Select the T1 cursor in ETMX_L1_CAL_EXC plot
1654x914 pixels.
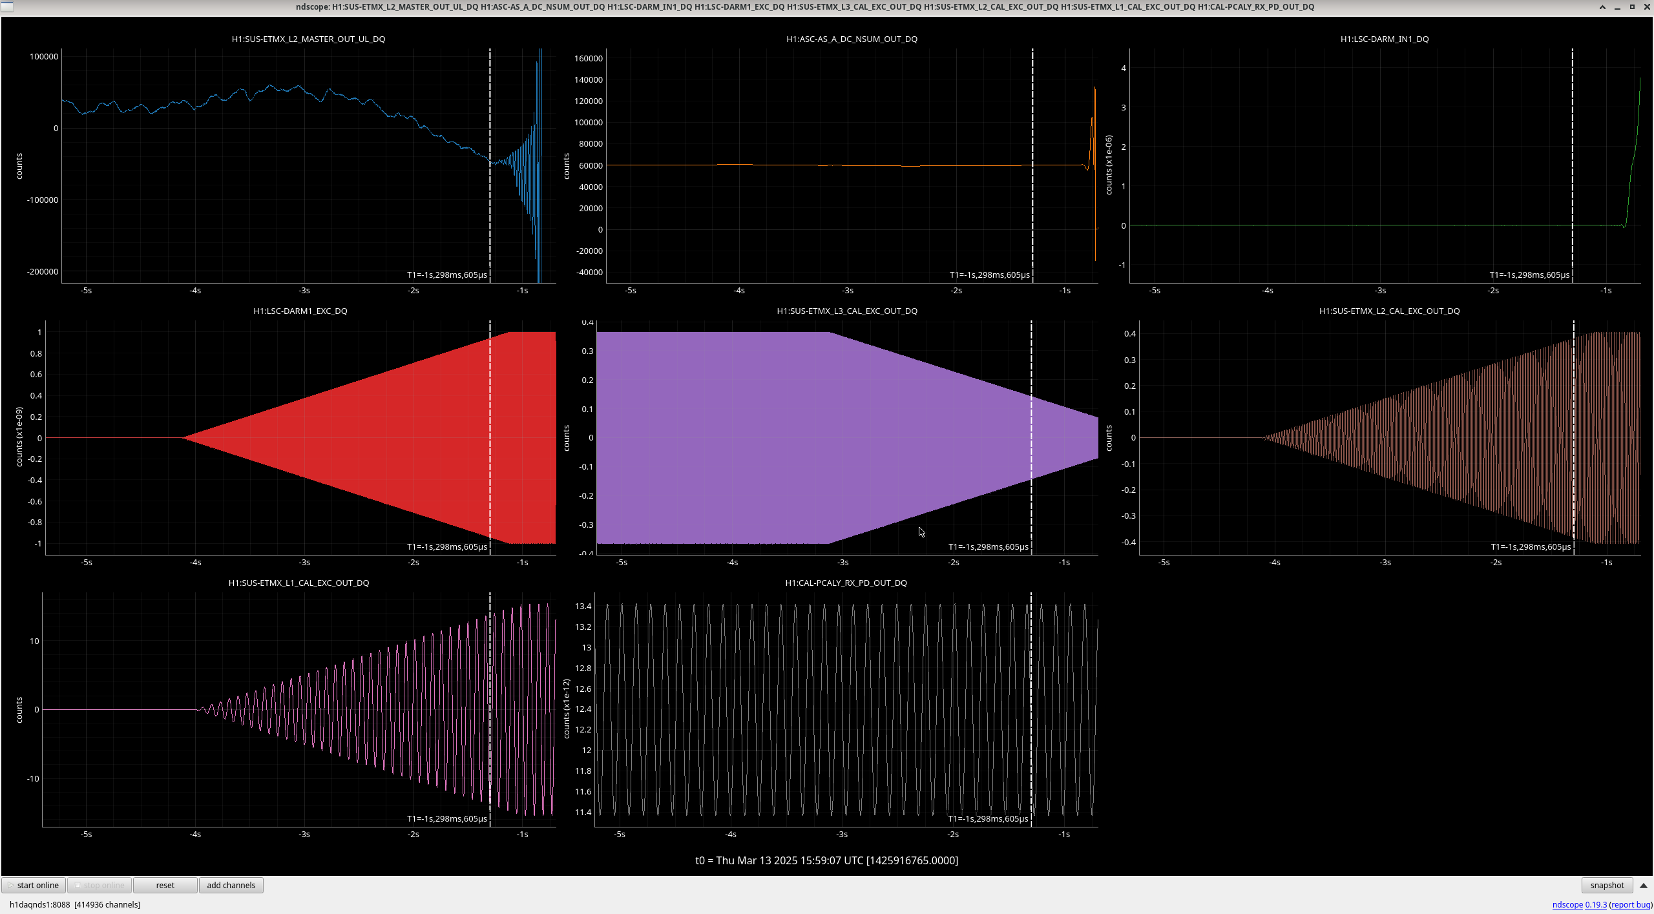[x=490, y=709]
